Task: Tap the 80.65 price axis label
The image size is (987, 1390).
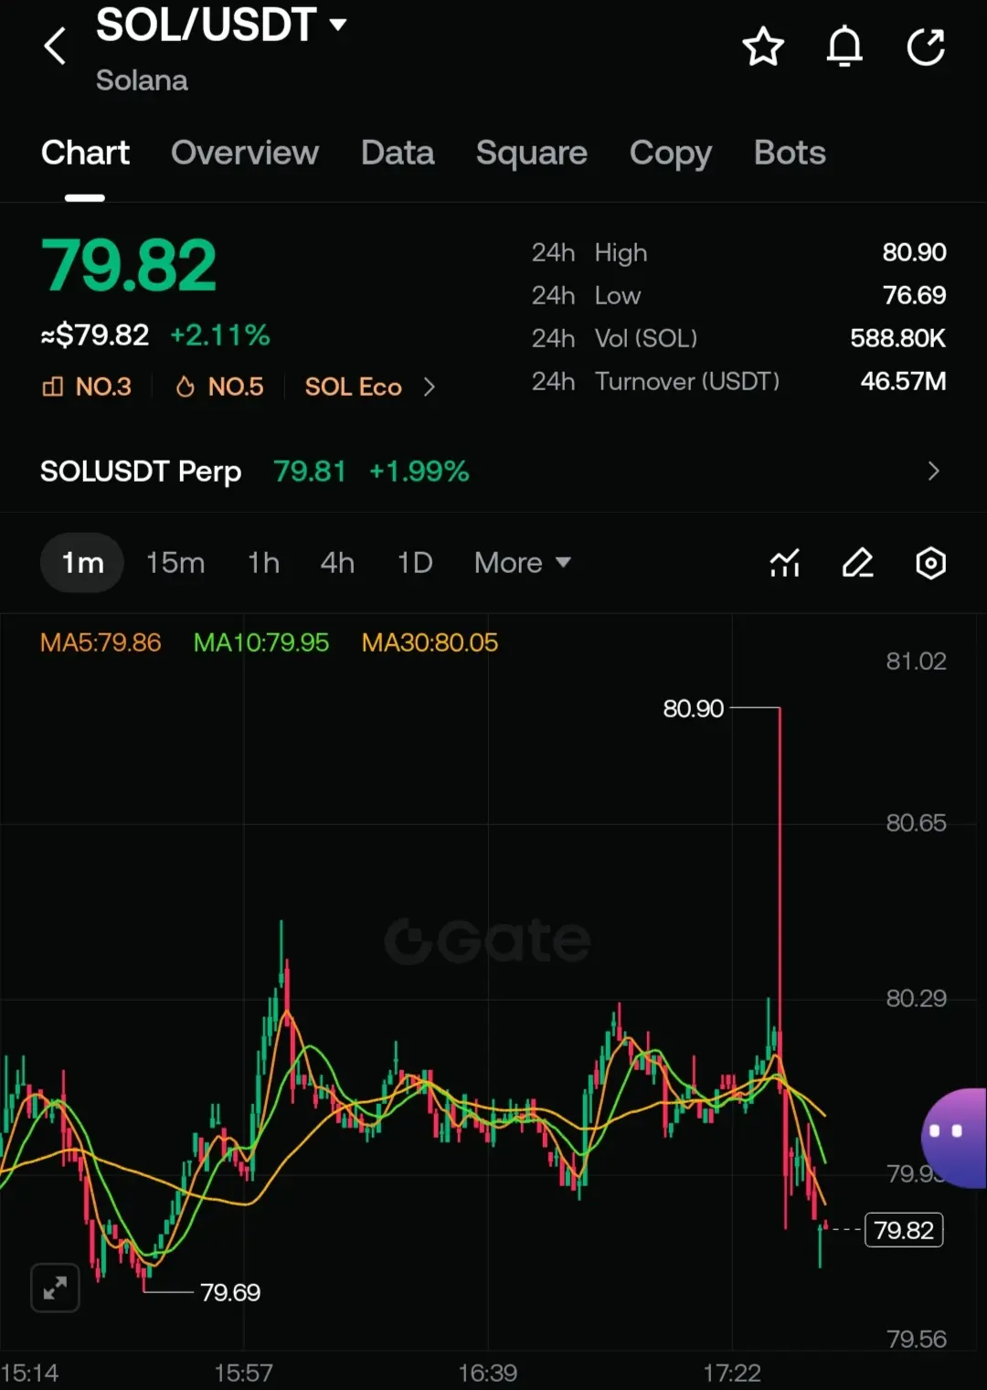Action: pyautogui.click(x=916, y=822)
